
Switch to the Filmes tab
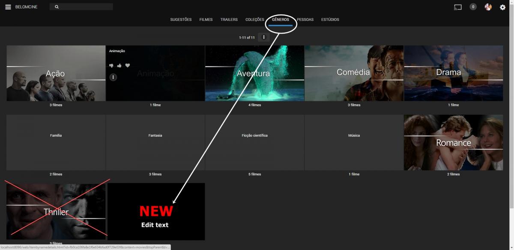[x=206, y=20]
